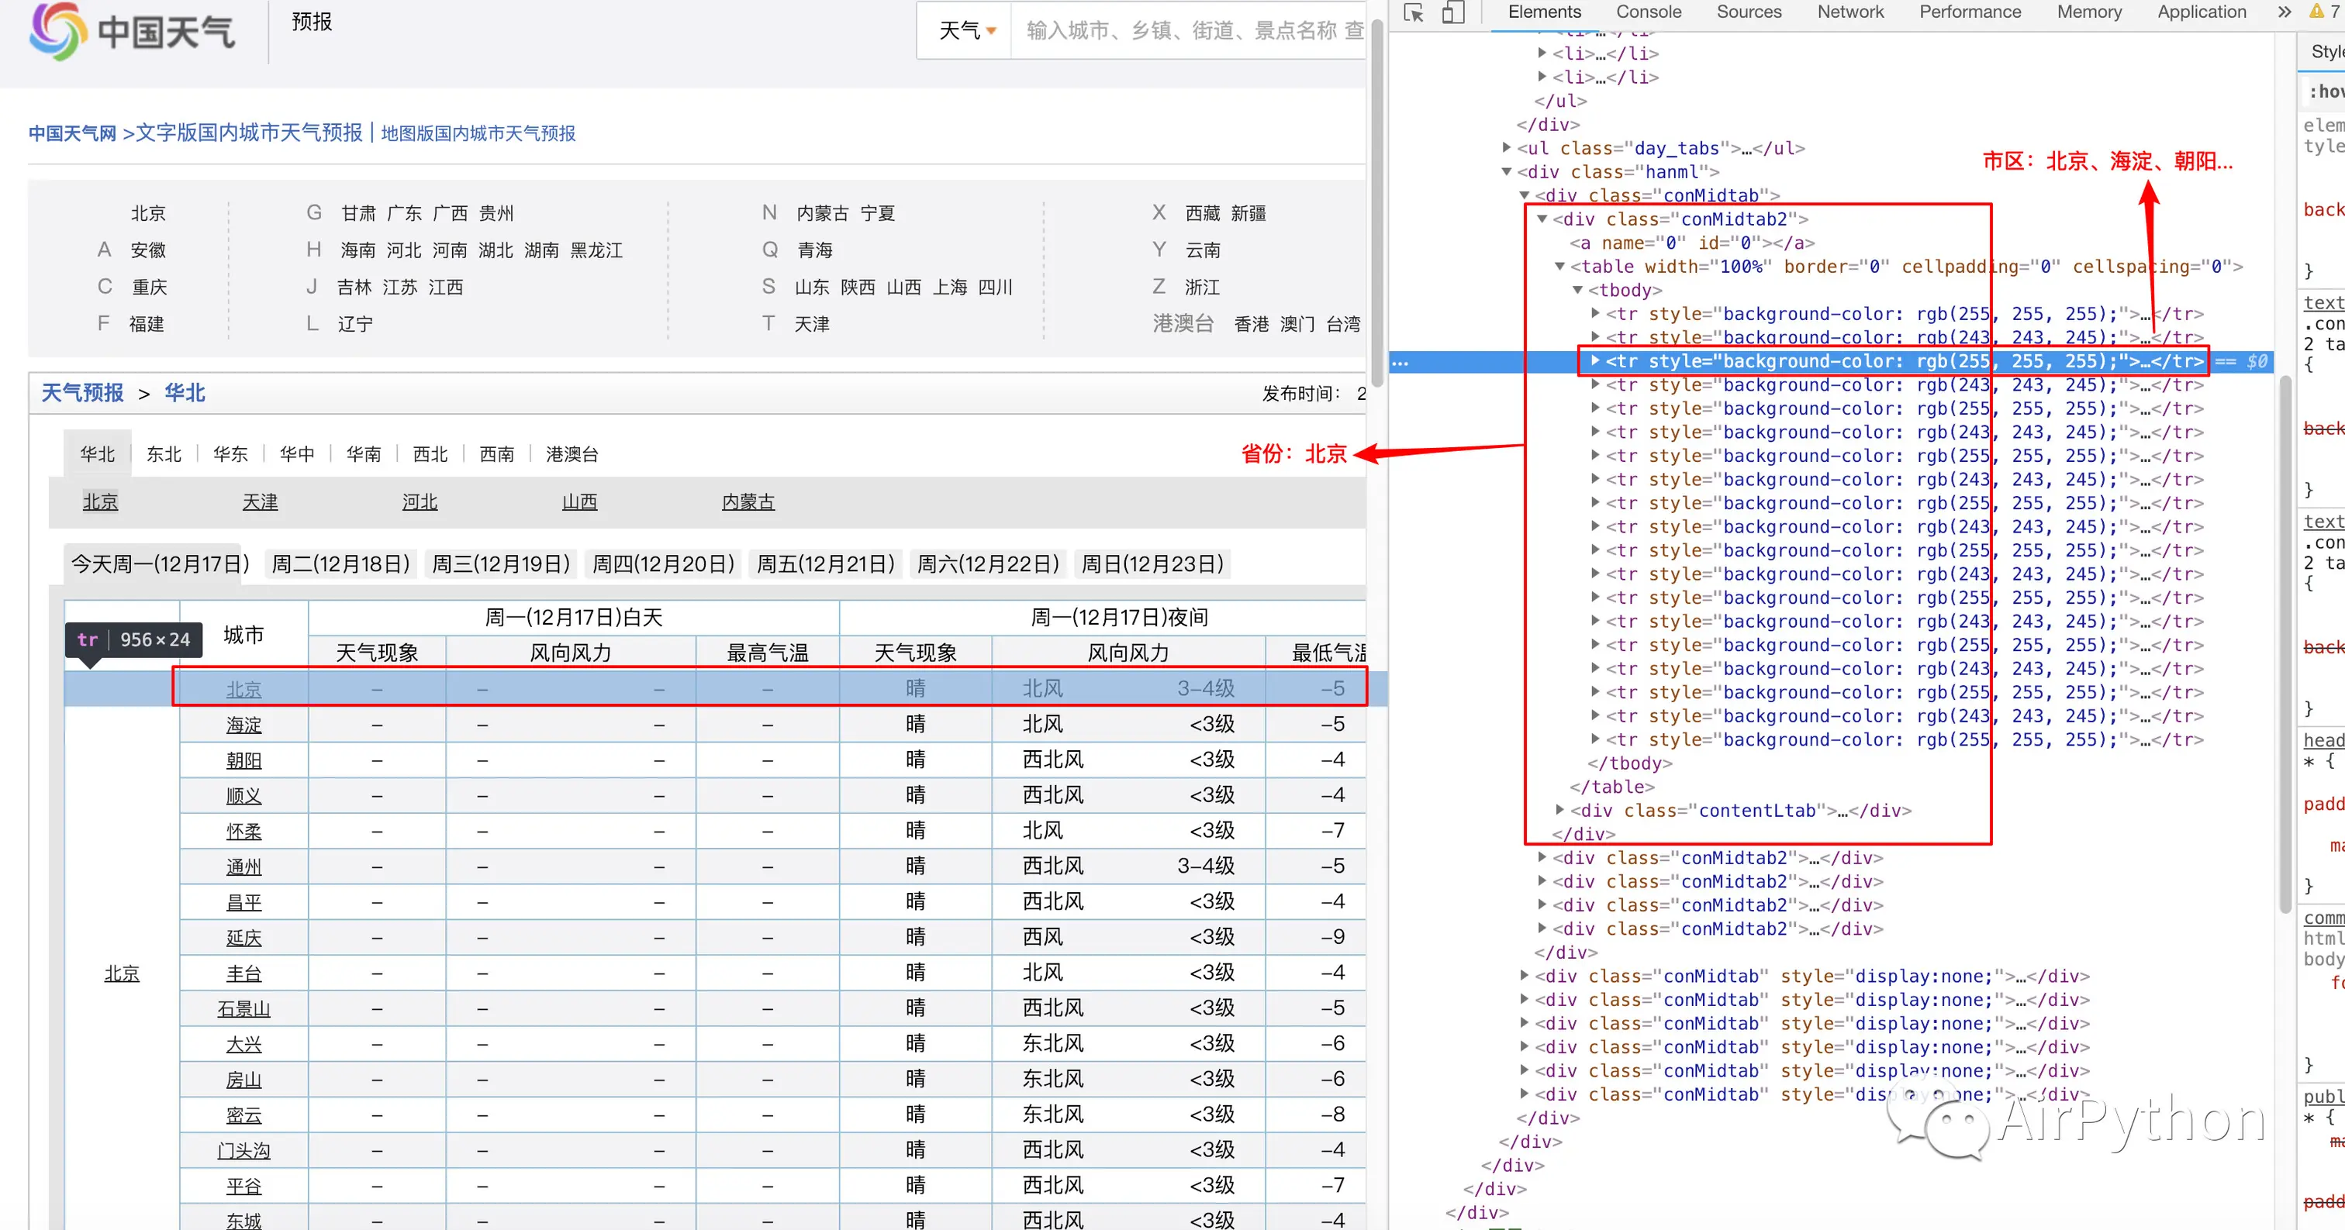Collapse the div hanml node

tap(1507, 171)
